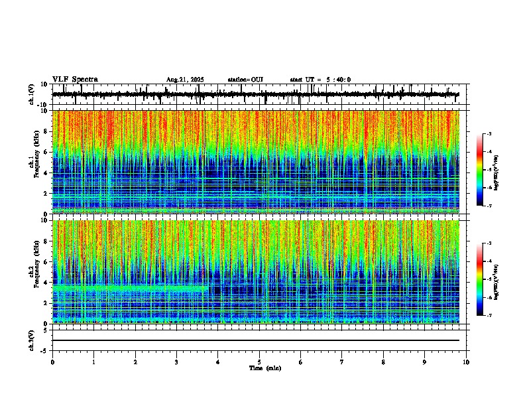
Task: Click the time axis tick label "3"
Action: (x=176, y=362)
